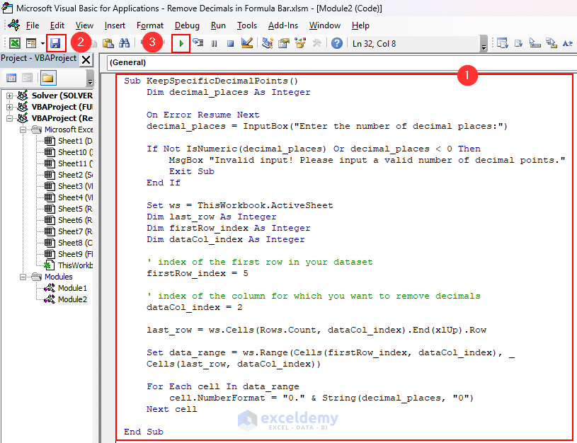
Task: Select Sheet5 in the project tree
Action: (69, 209)
